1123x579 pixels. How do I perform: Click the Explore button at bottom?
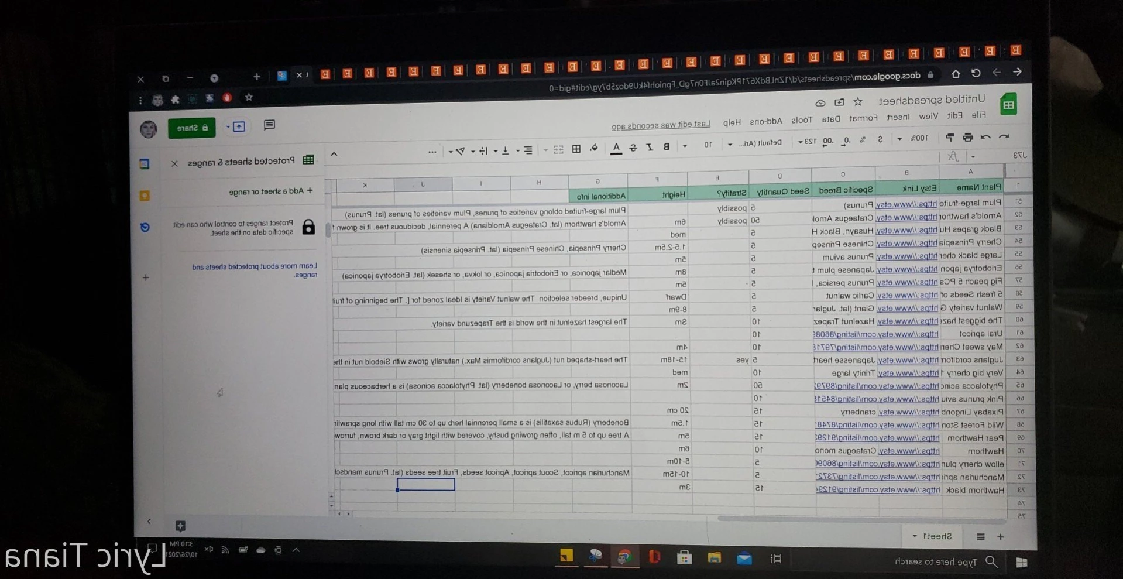click(x=180, y=526)
